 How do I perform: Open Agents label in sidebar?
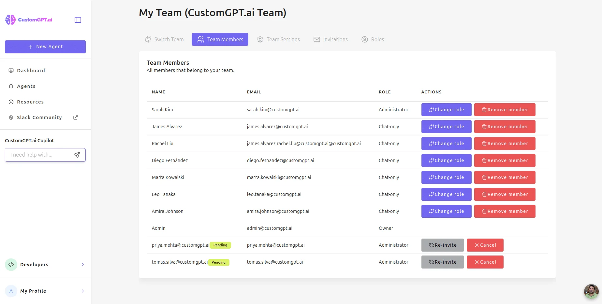pos(26,86)
